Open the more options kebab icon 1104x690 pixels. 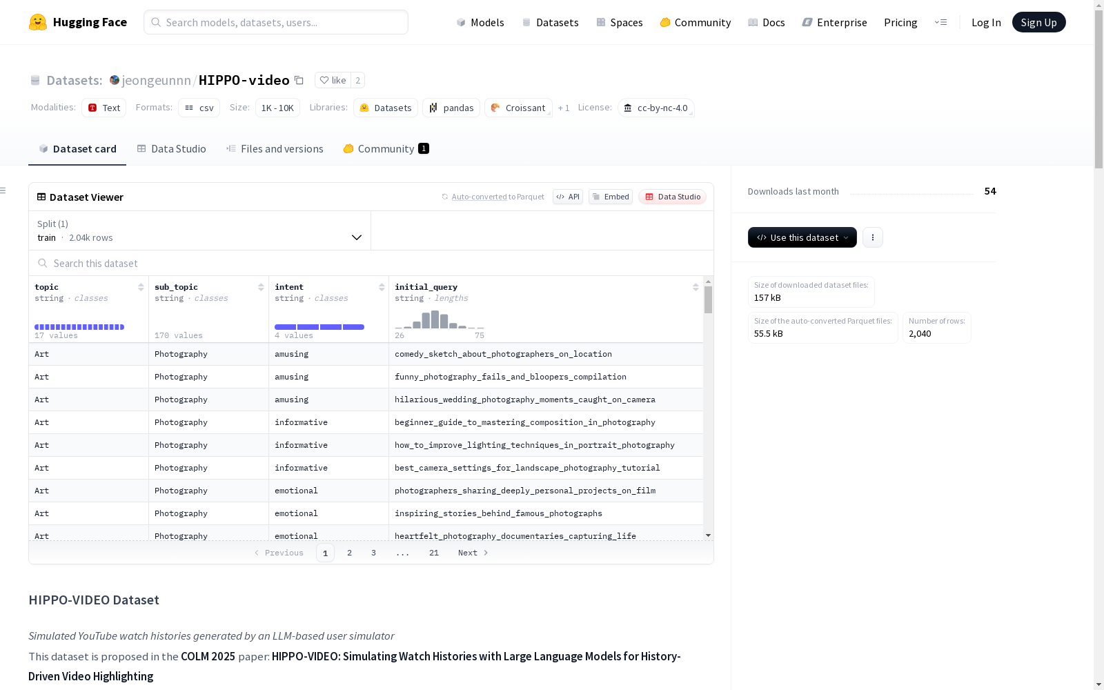click(x=873, y=237)
